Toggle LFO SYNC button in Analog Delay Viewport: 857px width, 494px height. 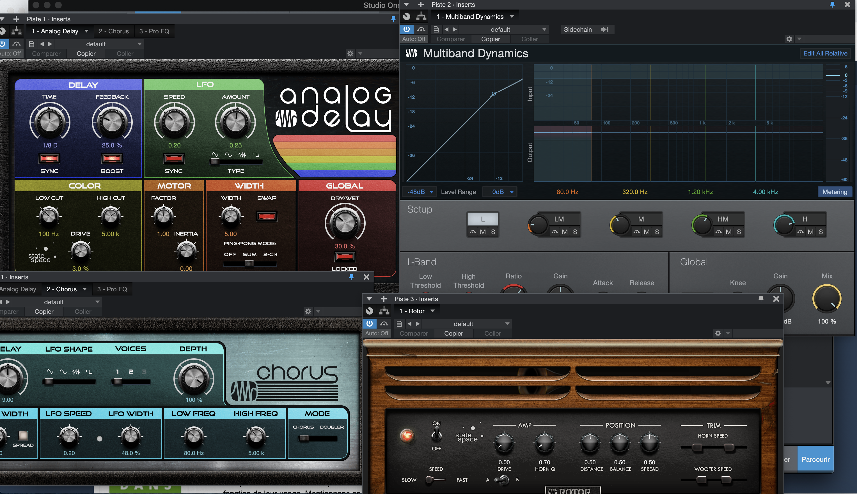pyautogui.click(x=174, y=158)
